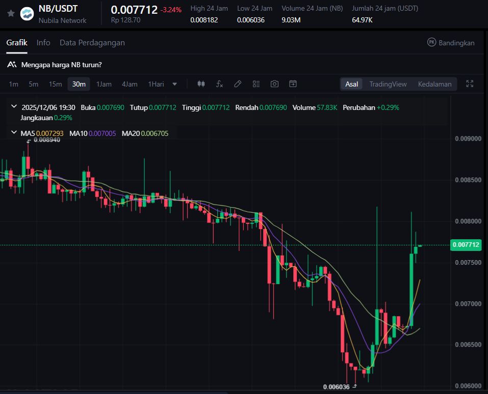Switch chart view to Kedalaman
488x394 pixels.
(x=434, y=84)
